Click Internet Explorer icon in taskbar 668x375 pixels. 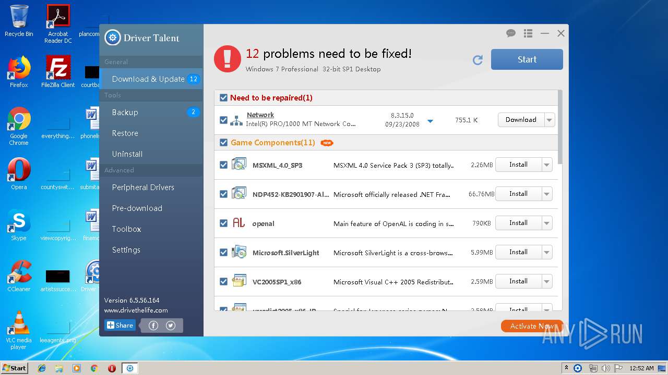(x=42, y=368)
